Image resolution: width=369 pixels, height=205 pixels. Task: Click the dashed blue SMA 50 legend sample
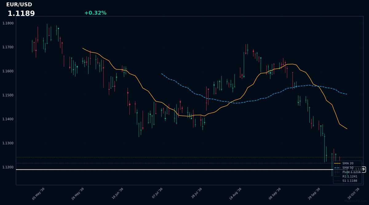click(337, 168)
